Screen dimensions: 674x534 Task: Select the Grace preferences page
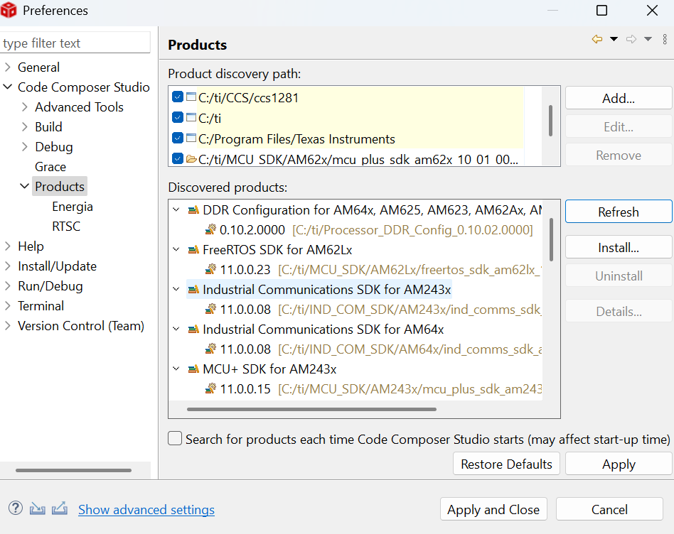click(x=50, y=167)
